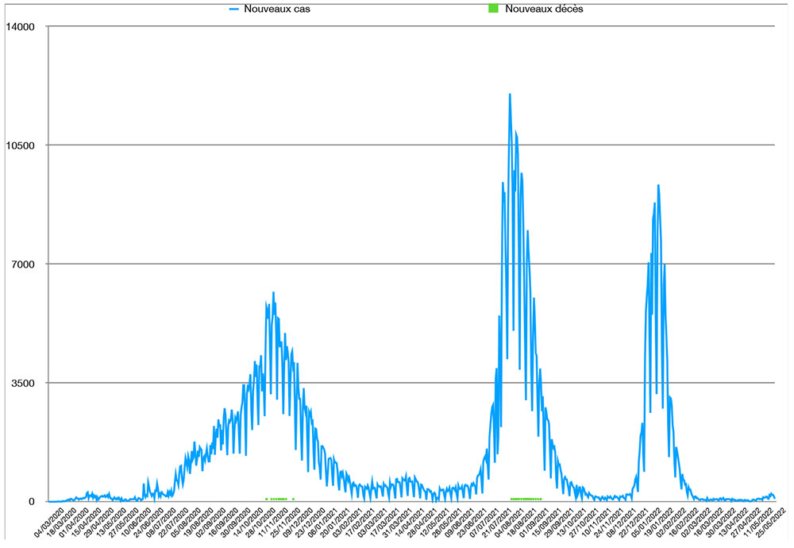Click the 14000 y-axis label
794x548 pixels.
[21, 26]
